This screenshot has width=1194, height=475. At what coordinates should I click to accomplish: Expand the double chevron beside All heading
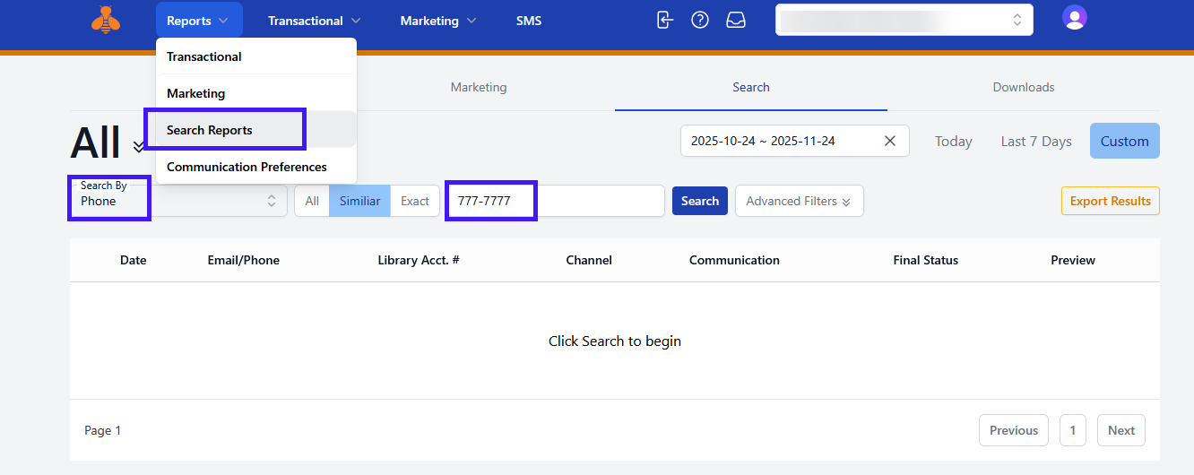coord(139,146)
